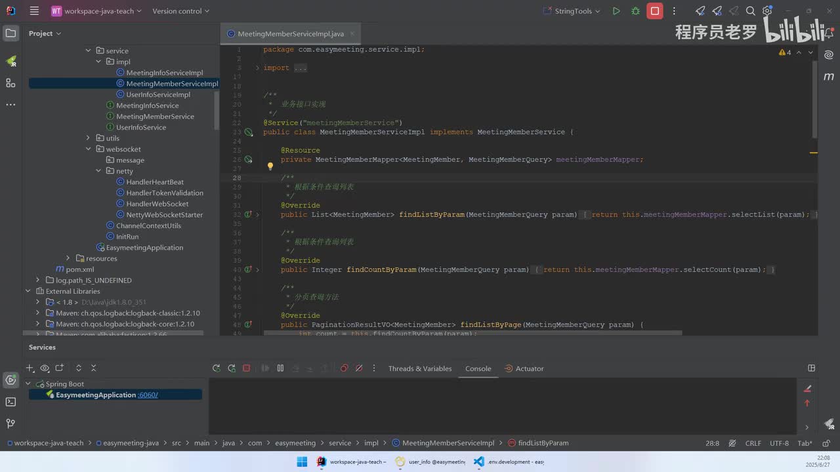Collapse all services in the Services toolbar
The height and width of the screenshot is (472, 840).
pyautogui.click(x=94, y=368)
